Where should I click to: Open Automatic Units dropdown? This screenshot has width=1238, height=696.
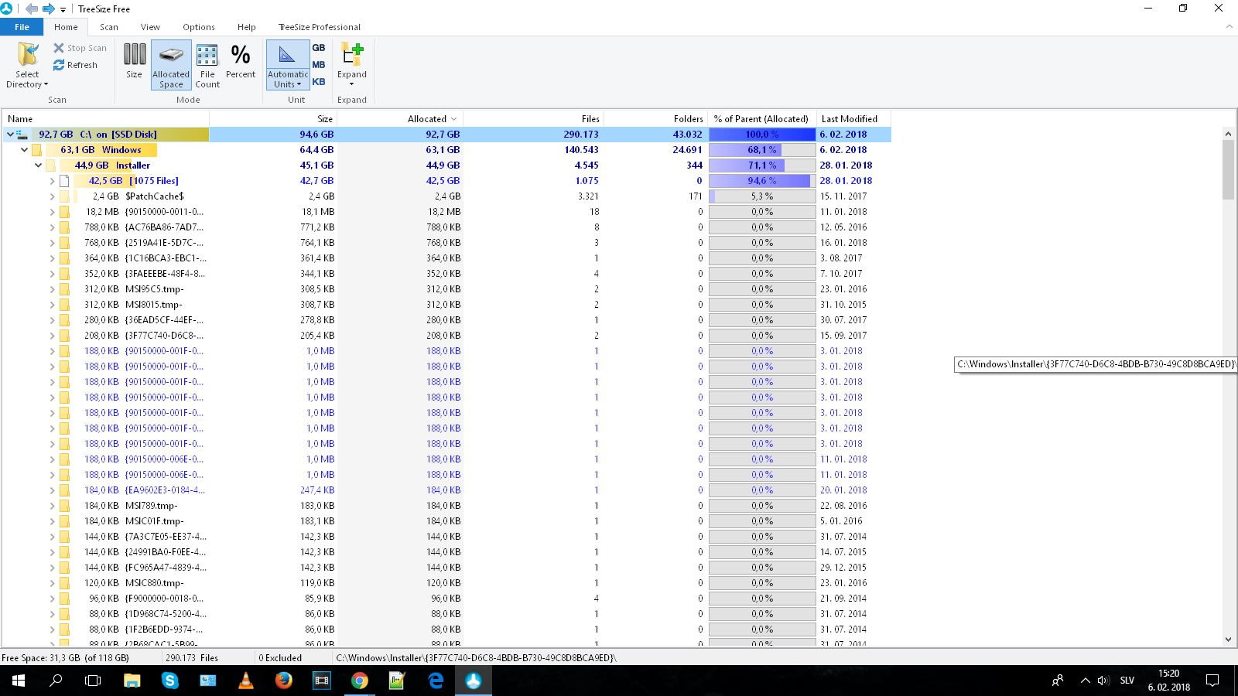click(287, 65)
